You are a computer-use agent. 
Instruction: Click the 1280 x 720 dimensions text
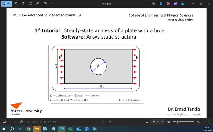click(37, 122)
